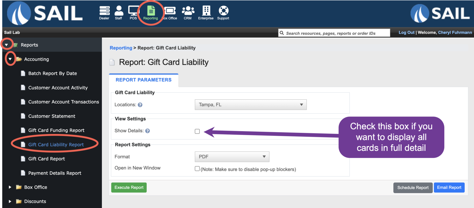Open the Dealer section icon
The image size is (474, 208).
coord(104,13)
